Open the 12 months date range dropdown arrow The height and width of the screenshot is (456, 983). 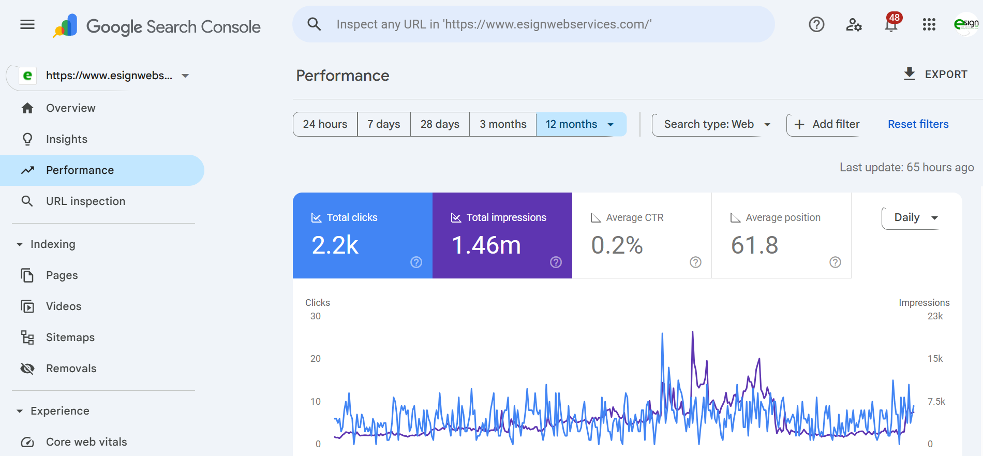pos(610,125)
